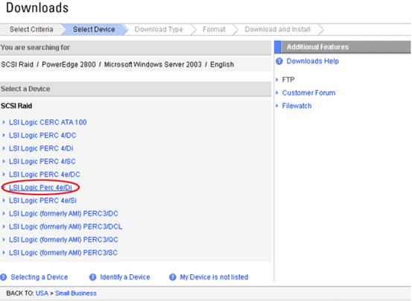Click the Downloads page title
Image resolution: width=412 pixels, height=301 pixels.
[37, 7]
